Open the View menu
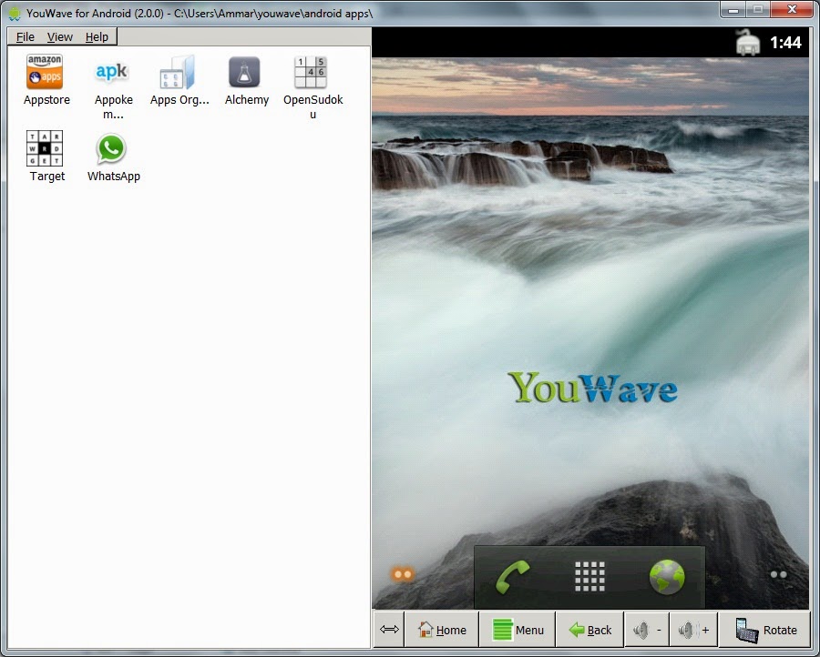 (x=59, y=37)
